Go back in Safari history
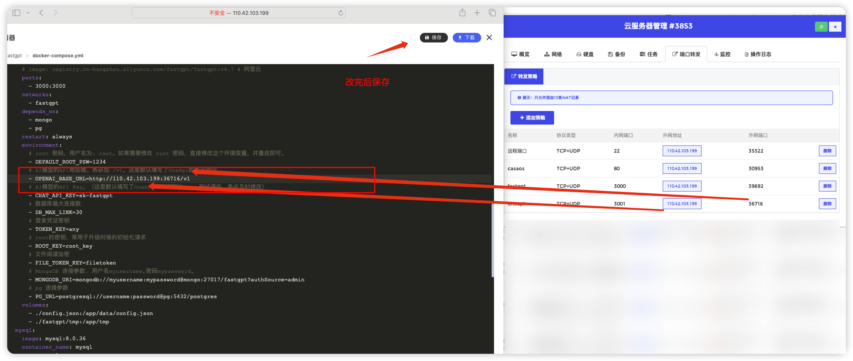Screen dimensions: 853x361 (x=41, y=13)
